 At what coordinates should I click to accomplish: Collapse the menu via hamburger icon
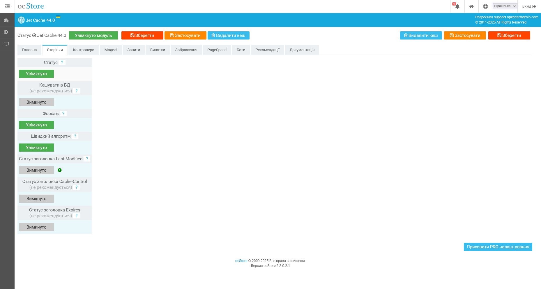click(7, 6)
